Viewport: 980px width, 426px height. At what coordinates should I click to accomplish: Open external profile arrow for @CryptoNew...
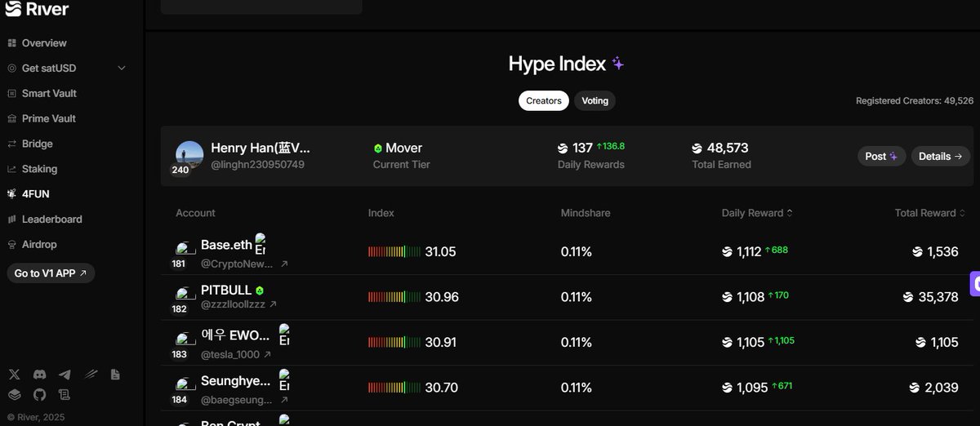pyautogui.click(x=284, y=264)
